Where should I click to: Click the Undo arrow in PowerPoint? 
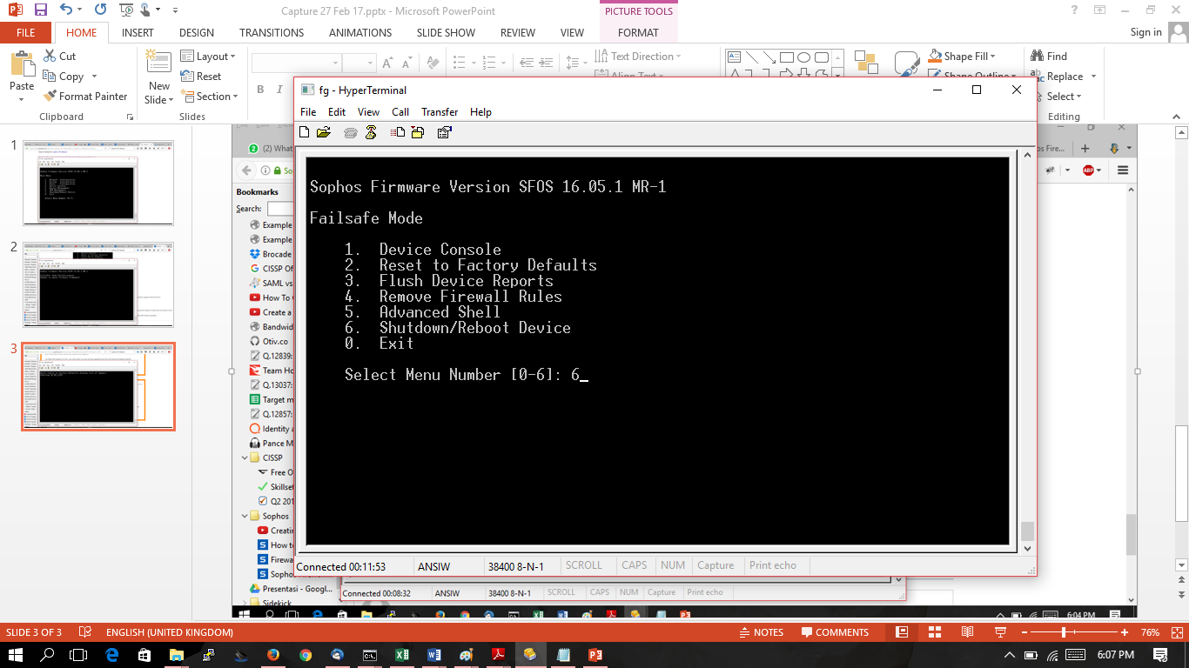pos(67,10)
